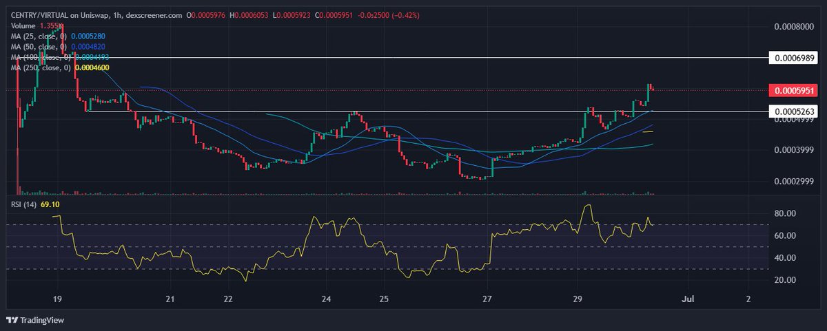Screen dimensions: 827x331
Task: Click the yellow MA 250 value 0.0004600
Action: (93, 68)
